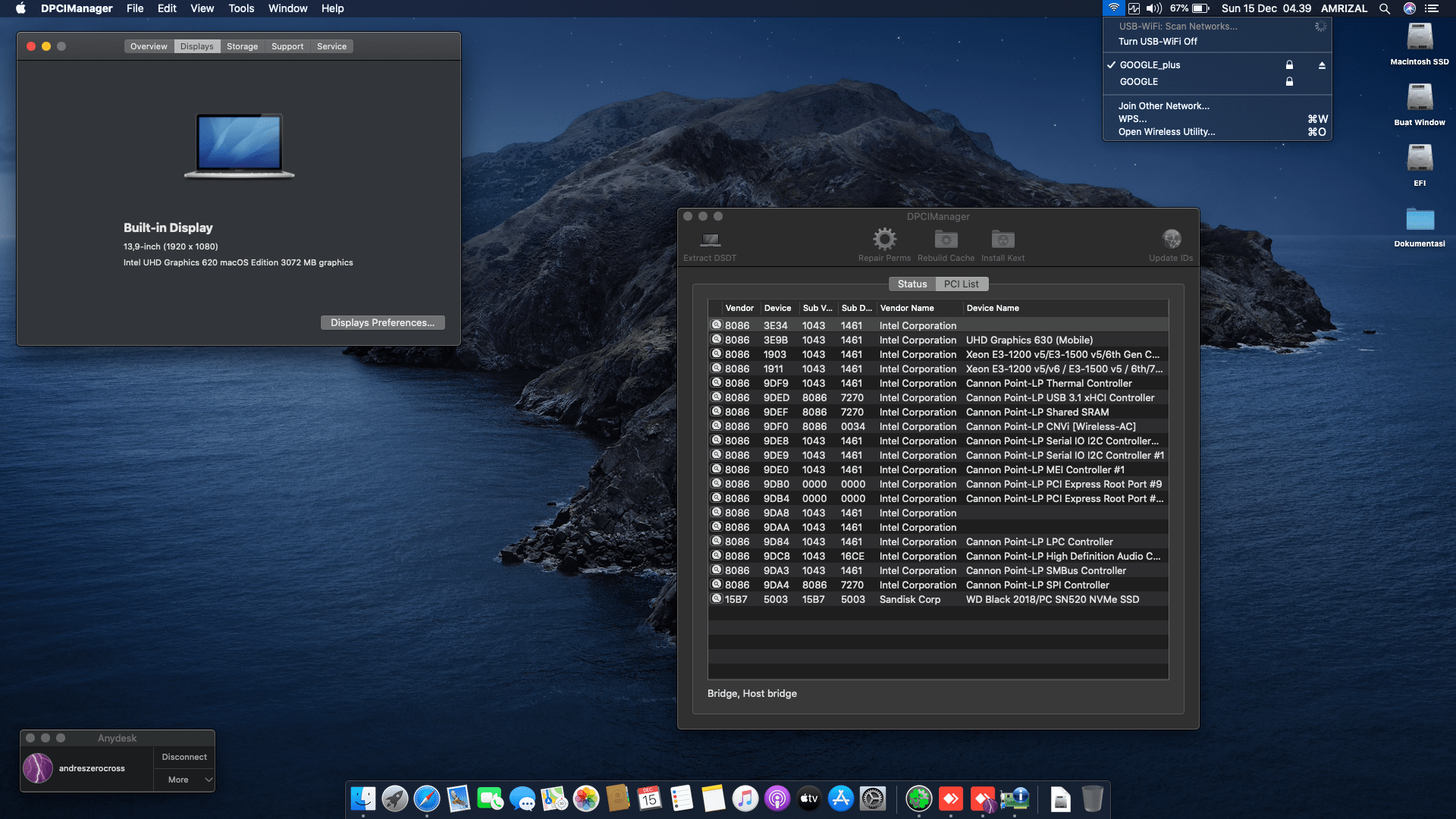The height and width of the screenshot is (819, 1456).
Task: Click the Extract DSDT toolbar icon
Action: coord(710,240)
